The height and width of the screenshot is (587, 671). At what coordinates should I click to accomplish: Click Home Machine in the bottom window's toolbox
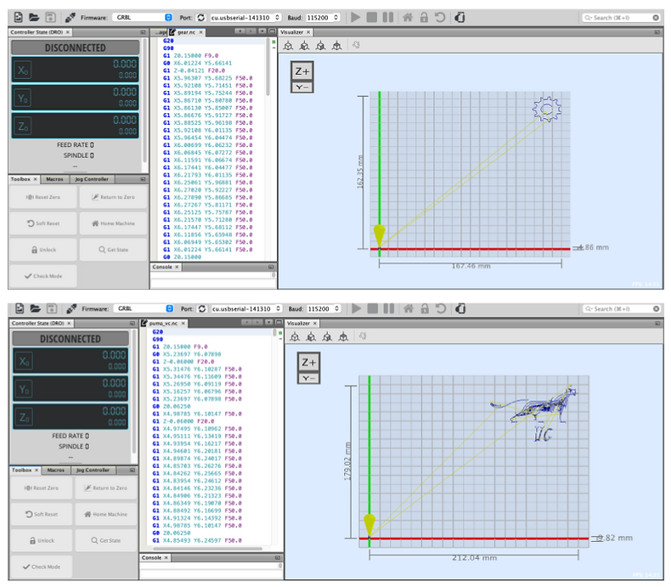point(105,514)
